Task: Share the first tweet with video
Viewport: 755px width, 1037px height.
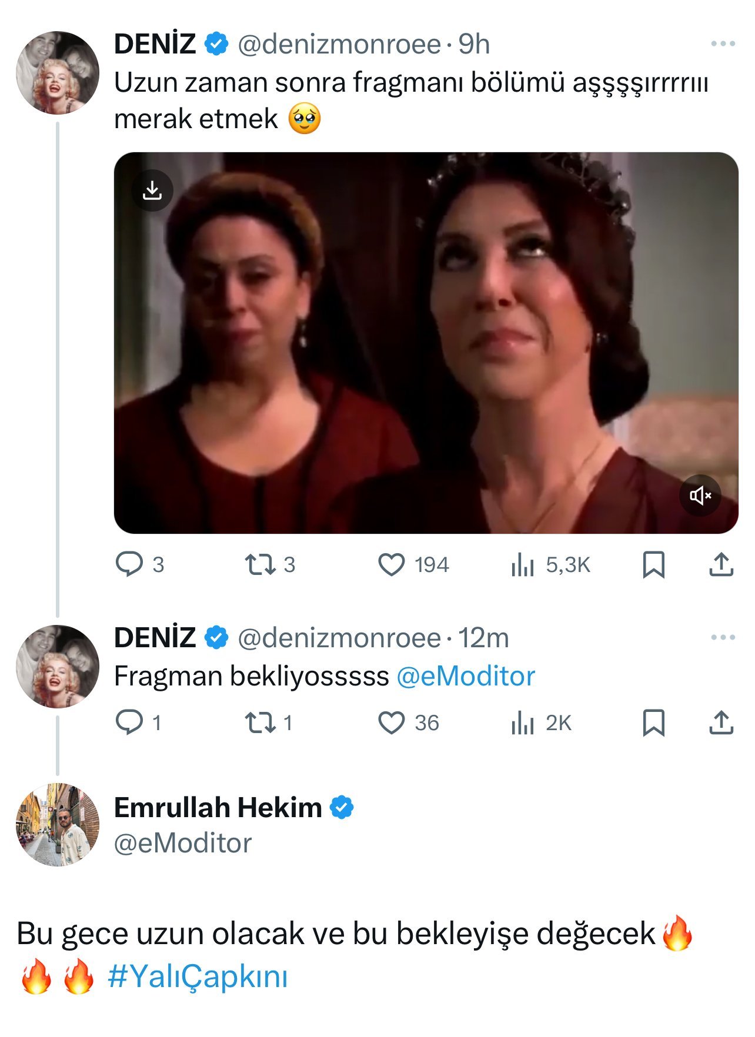Action: (x=721, y=564)
